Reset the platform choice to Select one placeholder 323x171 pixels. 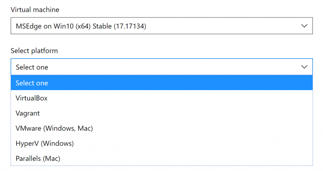(x=32, y=83)
